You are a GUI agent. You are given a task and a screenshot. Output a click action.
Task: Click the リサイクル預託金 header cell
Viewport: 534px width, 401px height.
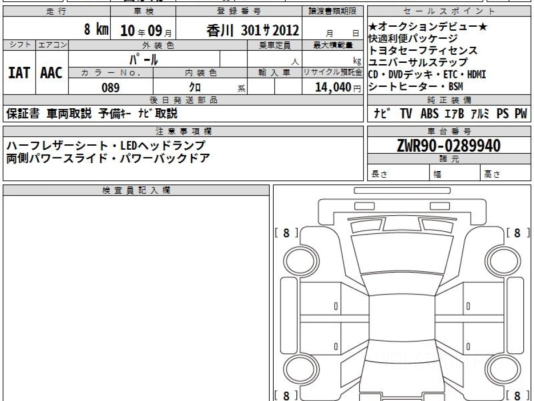click(x=333, y=73)
